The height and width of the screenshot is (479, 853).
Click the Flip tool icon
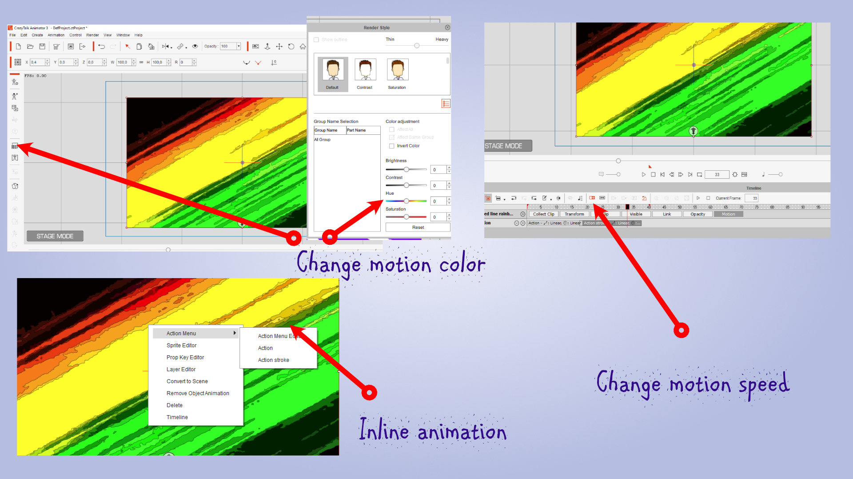pos(165,46)
